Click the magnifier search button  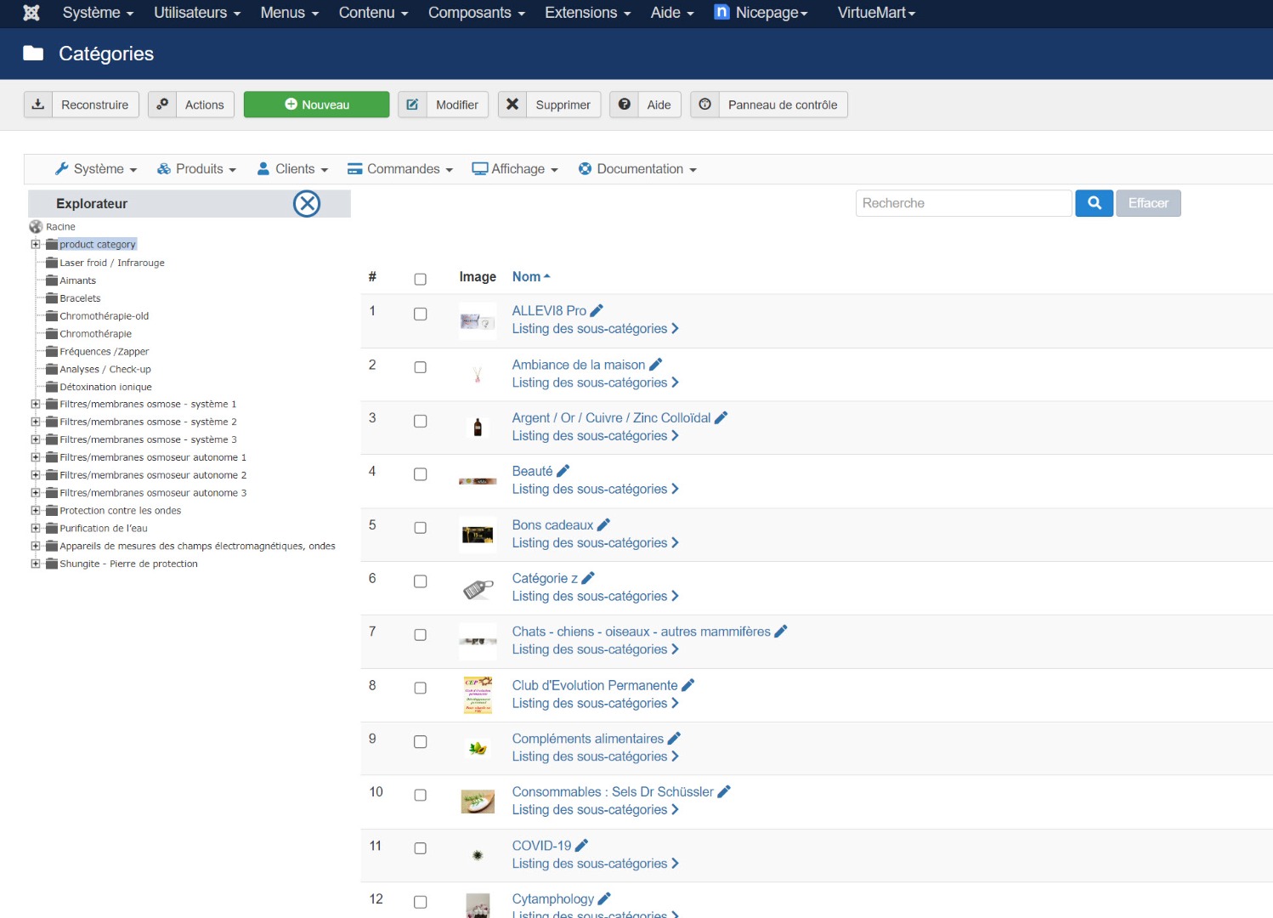[x=1095, y=203]
